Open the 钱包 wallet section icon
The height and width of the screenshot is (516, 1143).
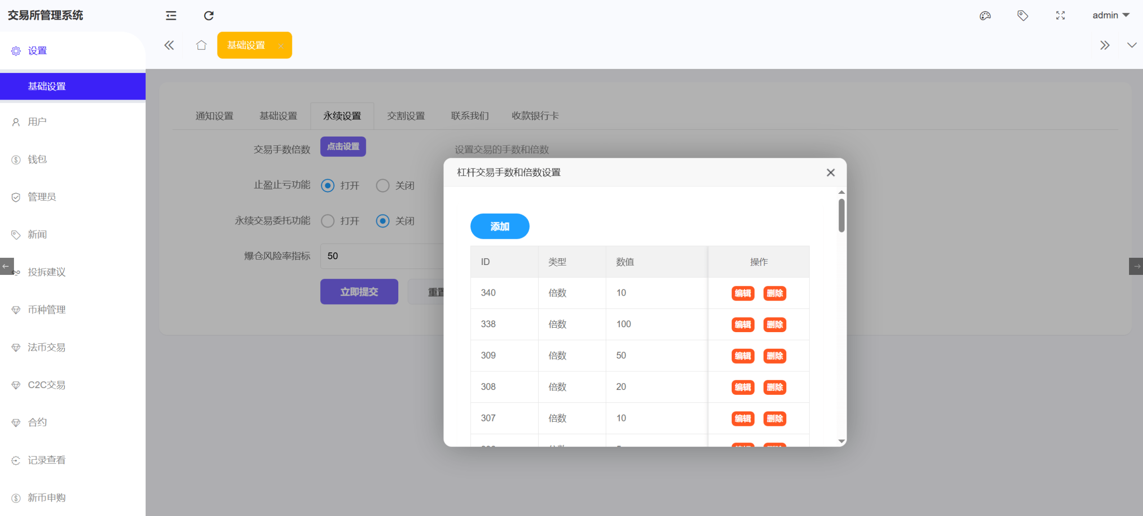coord(16,159)
